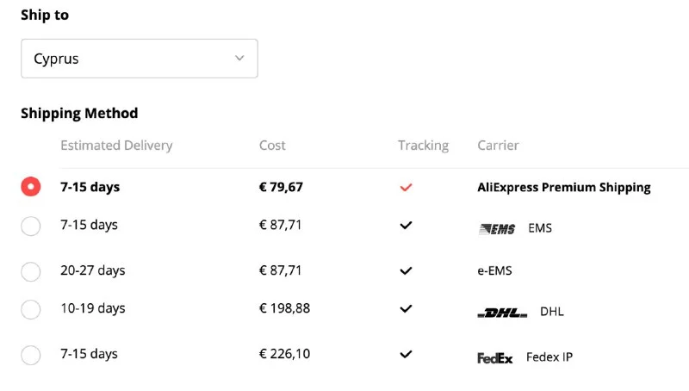
Task: Choose the Fedex IP shipping radio button
Action: (30, 355)
